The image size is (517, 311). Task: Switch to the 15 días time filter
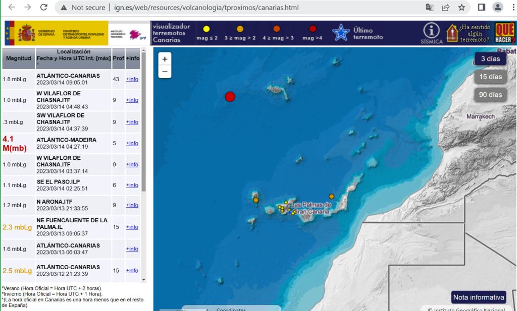click(x=490, y=77)
